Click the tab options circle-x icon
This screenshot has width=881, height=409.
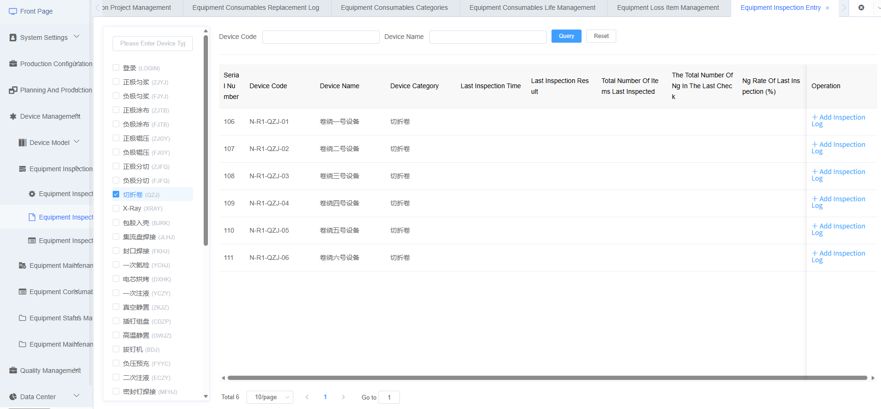[x=861, y=8]
